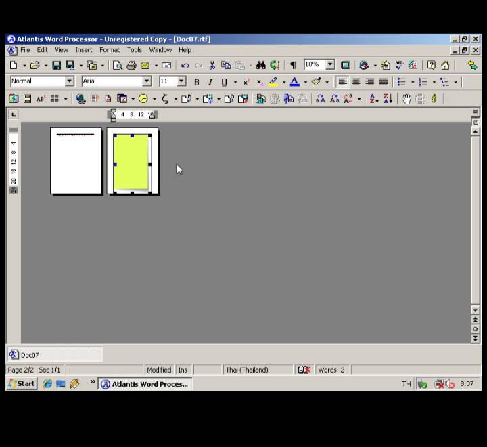The image size is (487, 447).
Task: Click the superscript x² icon
Action: click(x=246, y=82)
